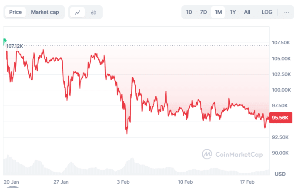
Task: Display All price history
Action: (x=247, y=12)
